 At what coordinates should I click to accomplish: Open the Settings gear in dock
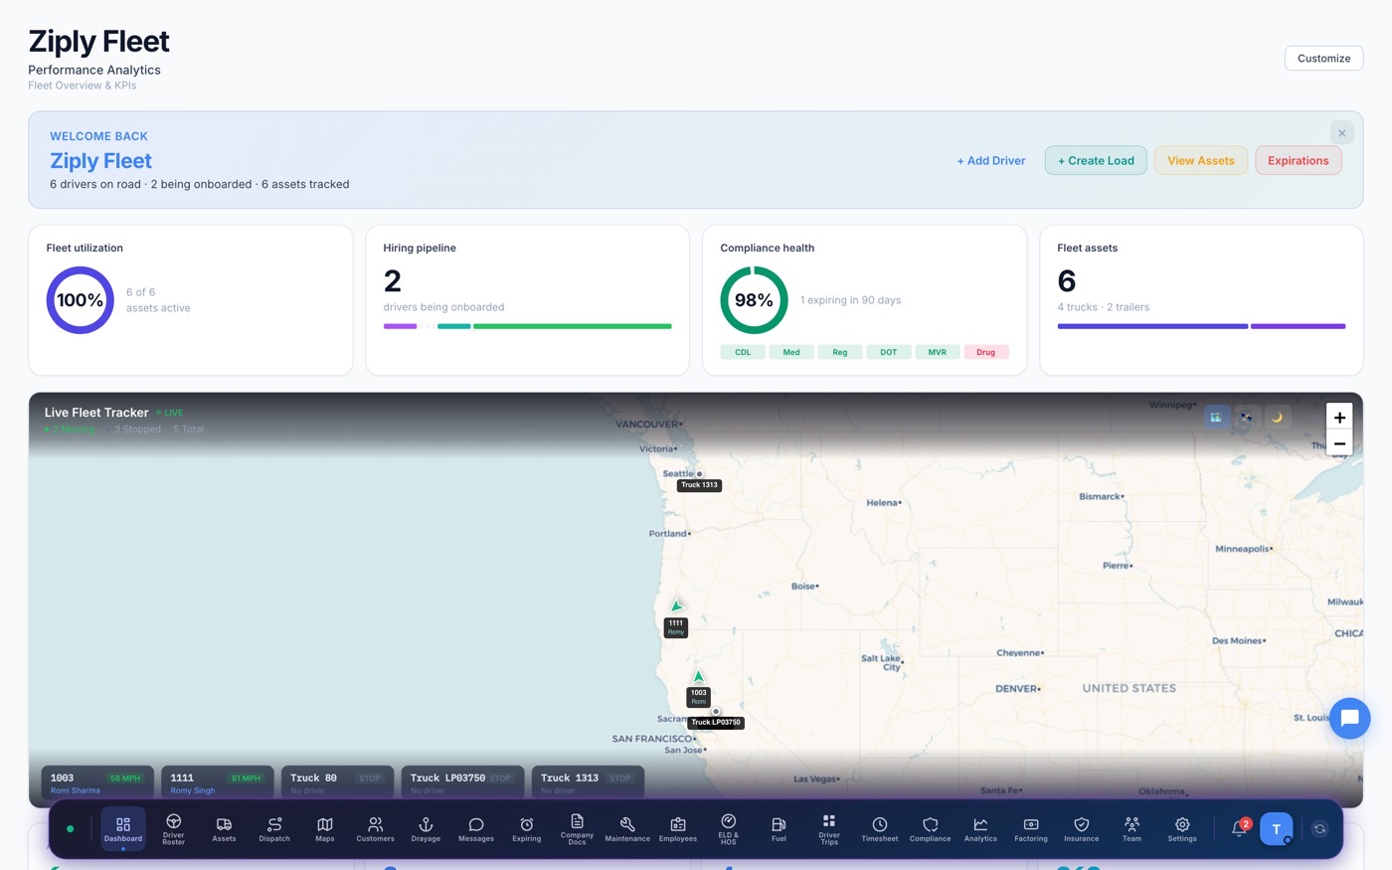1182,829
